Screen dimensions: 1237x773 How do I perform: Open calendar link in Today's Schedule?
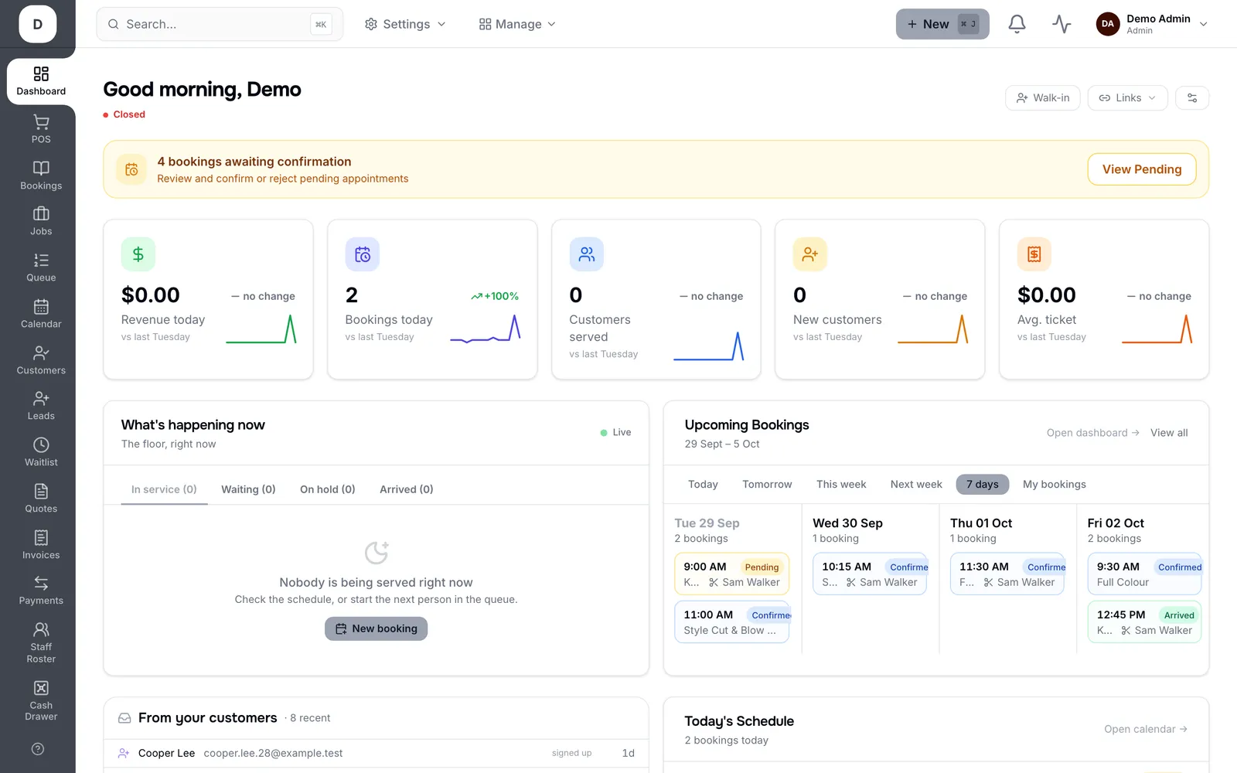pos(1146,729)
